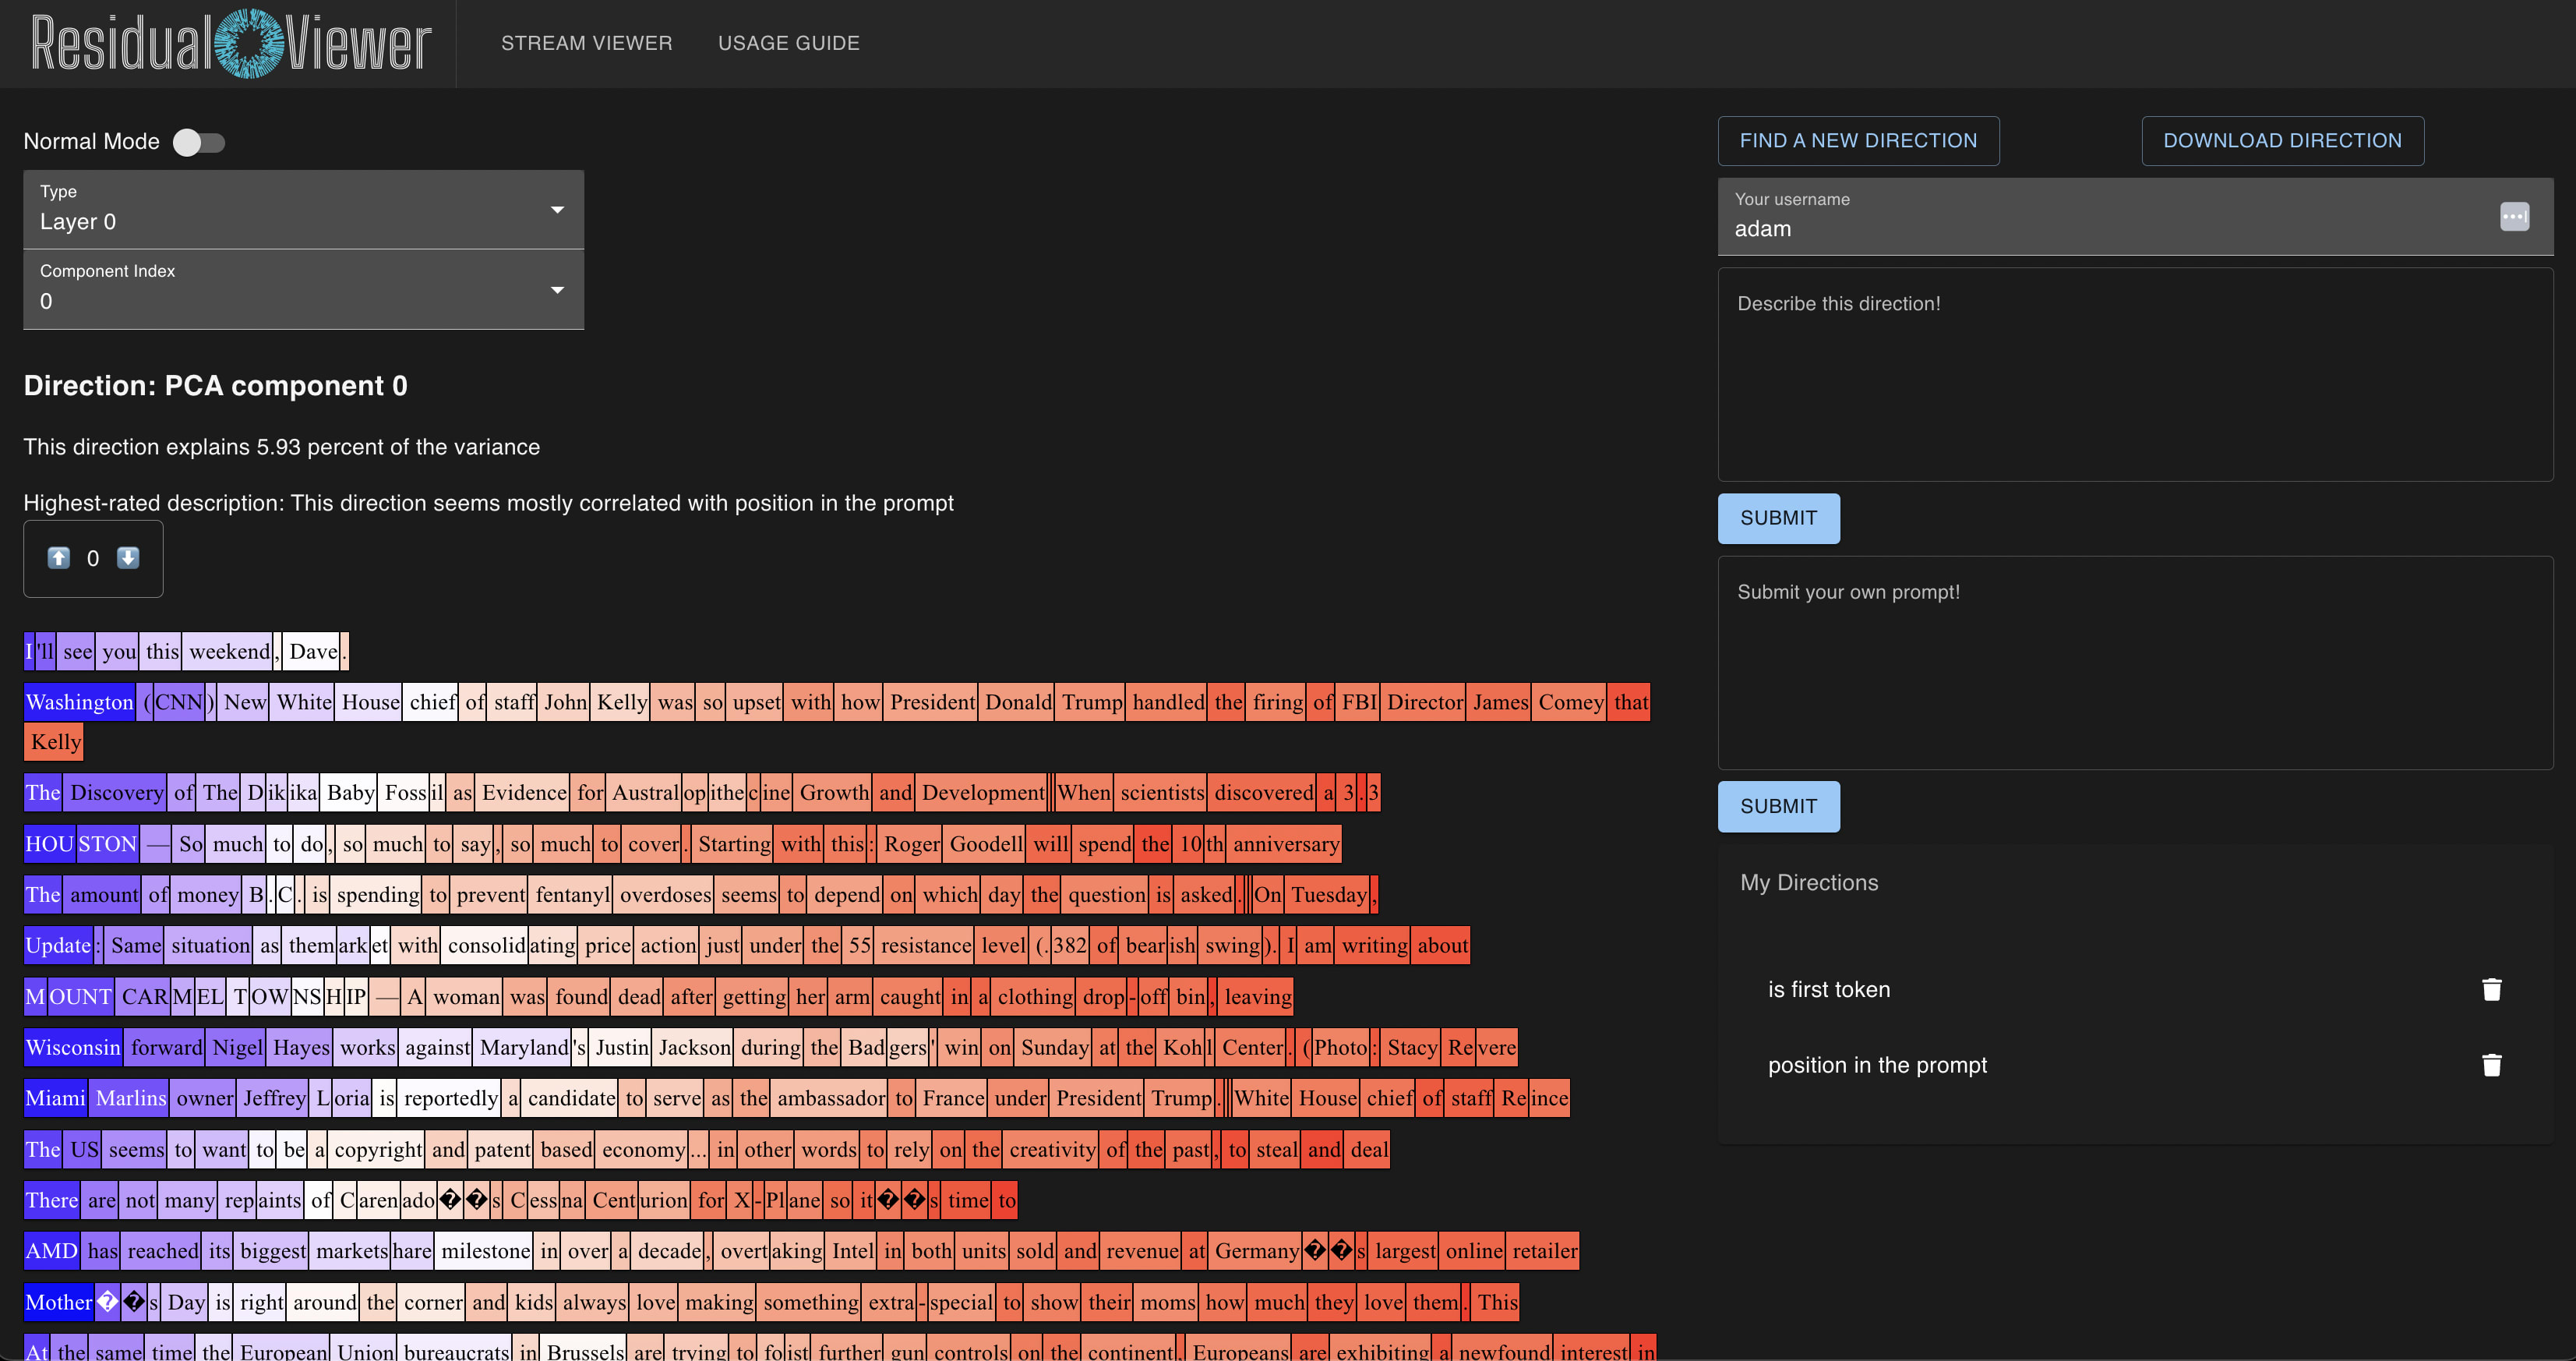Click the Component Index dropdown arrow

(558, 290)
